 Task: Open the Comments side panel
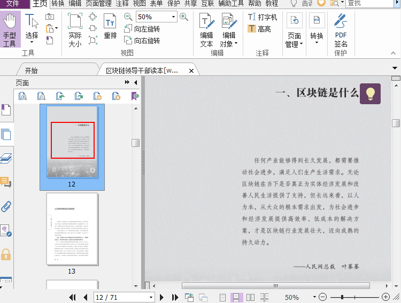(6, 182)
